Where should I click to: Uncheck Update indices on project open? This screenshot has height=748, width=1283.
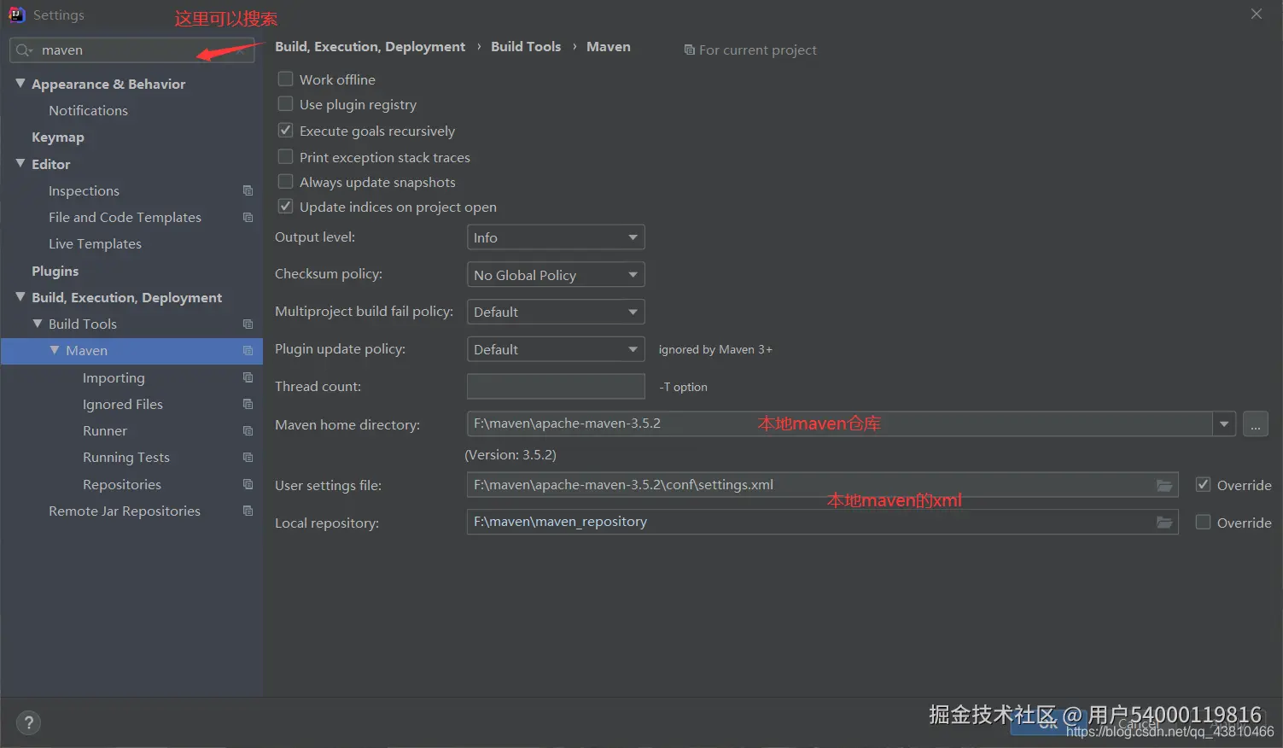coord(286,207)
